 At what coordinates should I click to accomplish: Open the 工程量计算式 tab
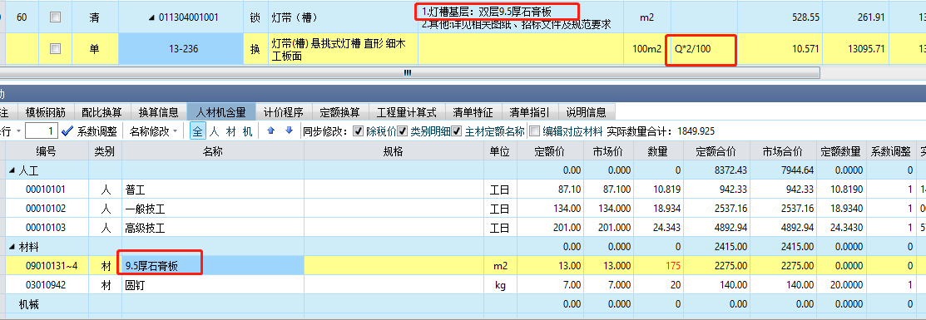[407, 112]
